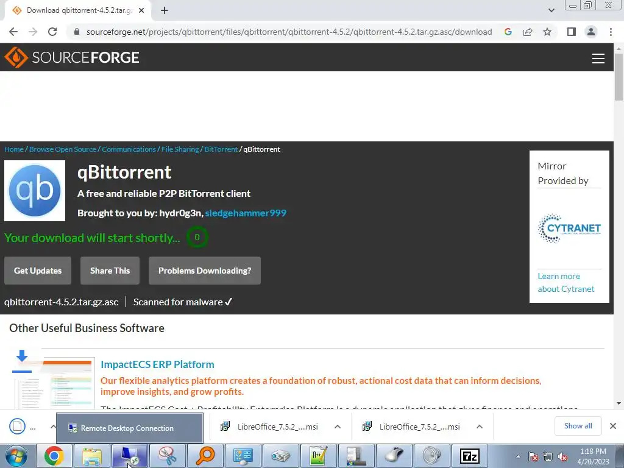
Task: Share this page via share icon
Action: pos(528,32)
